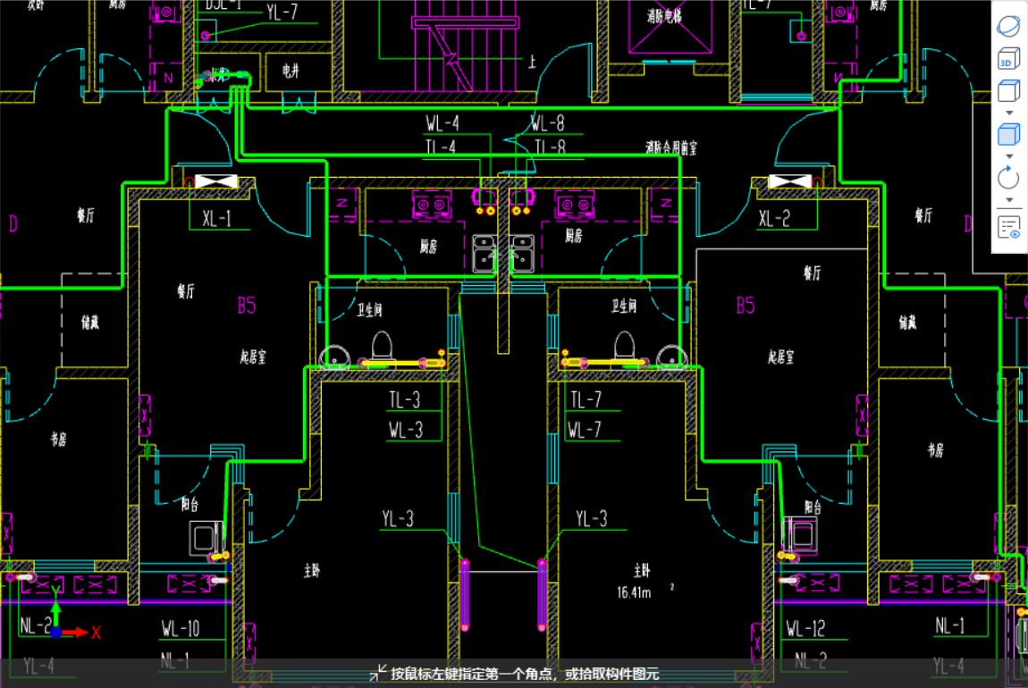Pick the XL-2 riser label
Viewport: 1028px width, 688px height.
pos(774,219)
